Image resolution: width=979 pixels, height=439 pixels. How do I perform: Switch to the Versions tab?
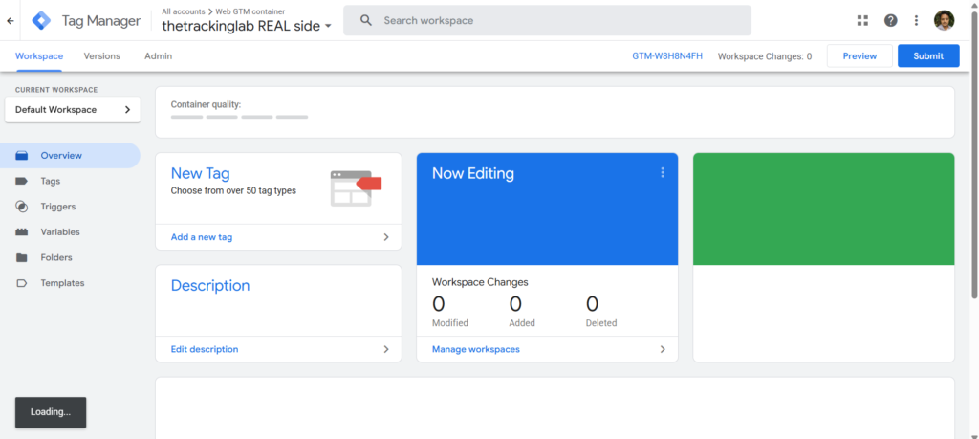[101, 56]
